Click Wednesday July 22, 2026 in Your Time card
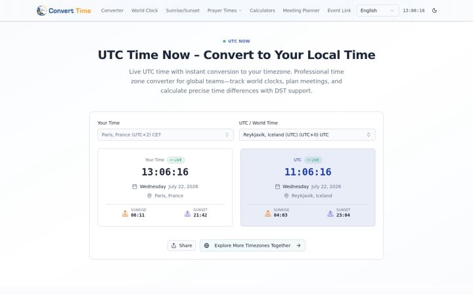473x295 pixels. [169, 187]
